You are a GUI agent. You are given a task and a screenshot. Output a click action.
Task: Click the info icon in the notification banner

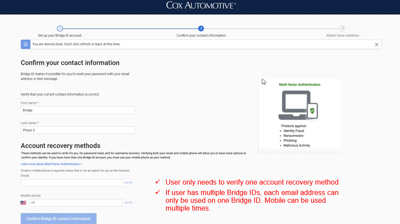[26, 44]
